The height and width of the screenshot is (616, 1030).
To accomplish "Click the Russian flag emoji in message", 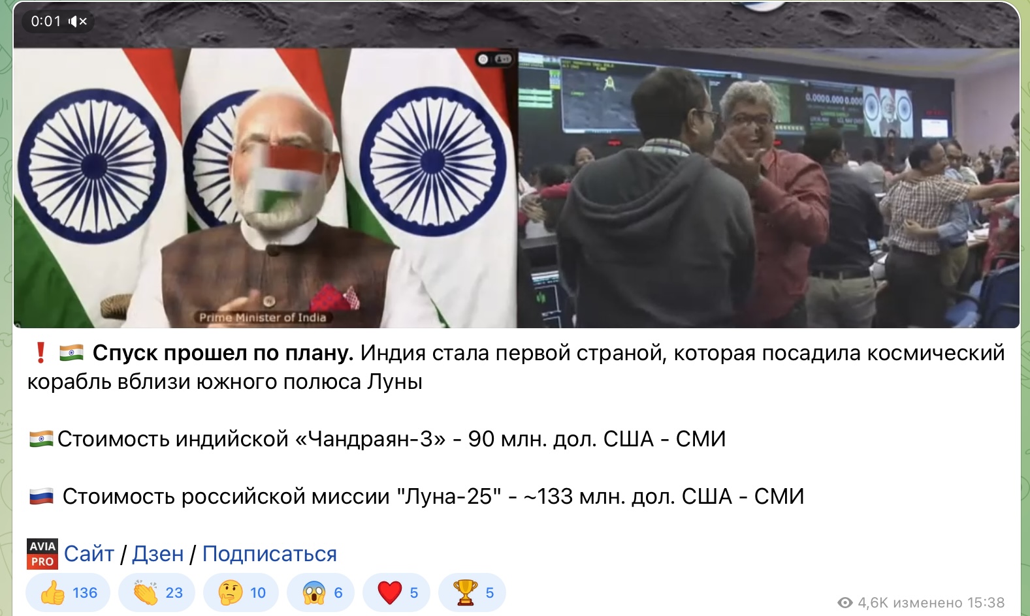I will point(41,497).
